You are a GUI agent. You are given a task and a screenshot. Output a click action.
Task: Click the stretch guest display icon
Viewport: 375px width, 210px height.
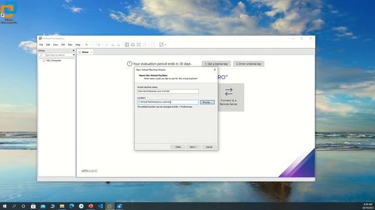coord(162,45)
